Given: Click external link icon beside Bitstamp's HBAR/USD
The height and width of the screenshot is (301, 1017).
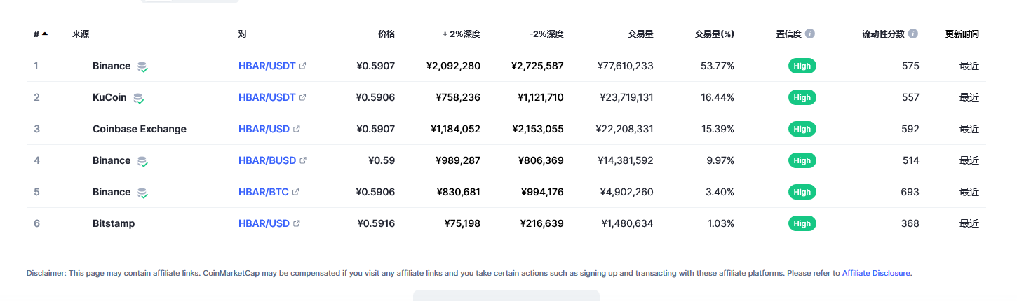Looking at the screenshot, I should (x=297, y=223).
